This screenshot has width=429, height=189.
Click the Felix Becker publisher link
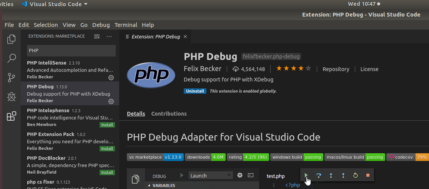(203, 69)
